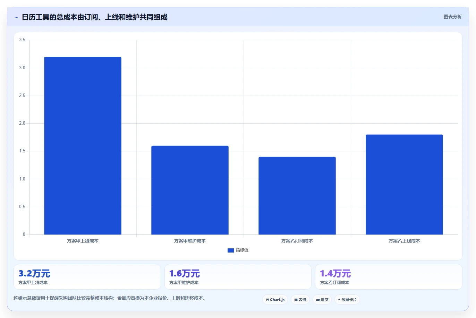Viewport: 476px width, 318px height.
Task: Select the 方案甲上线成本 bar
Action: (83, 145)
